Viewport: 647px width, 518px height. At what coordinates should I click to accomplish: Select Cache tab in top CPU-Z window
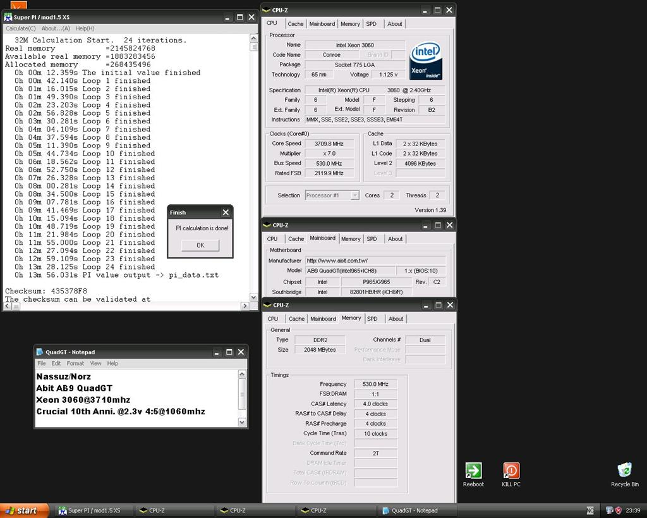pos(296,24)
